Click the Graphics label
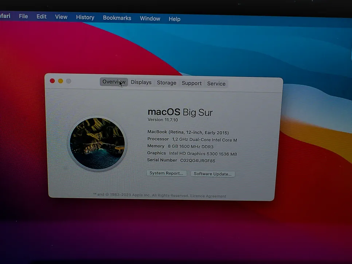 (x=156, y=153)
